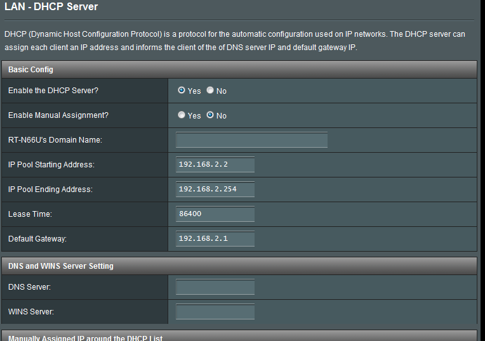
Task: Click the IP Pool Starting Address text box
Action: coord(215,165)
